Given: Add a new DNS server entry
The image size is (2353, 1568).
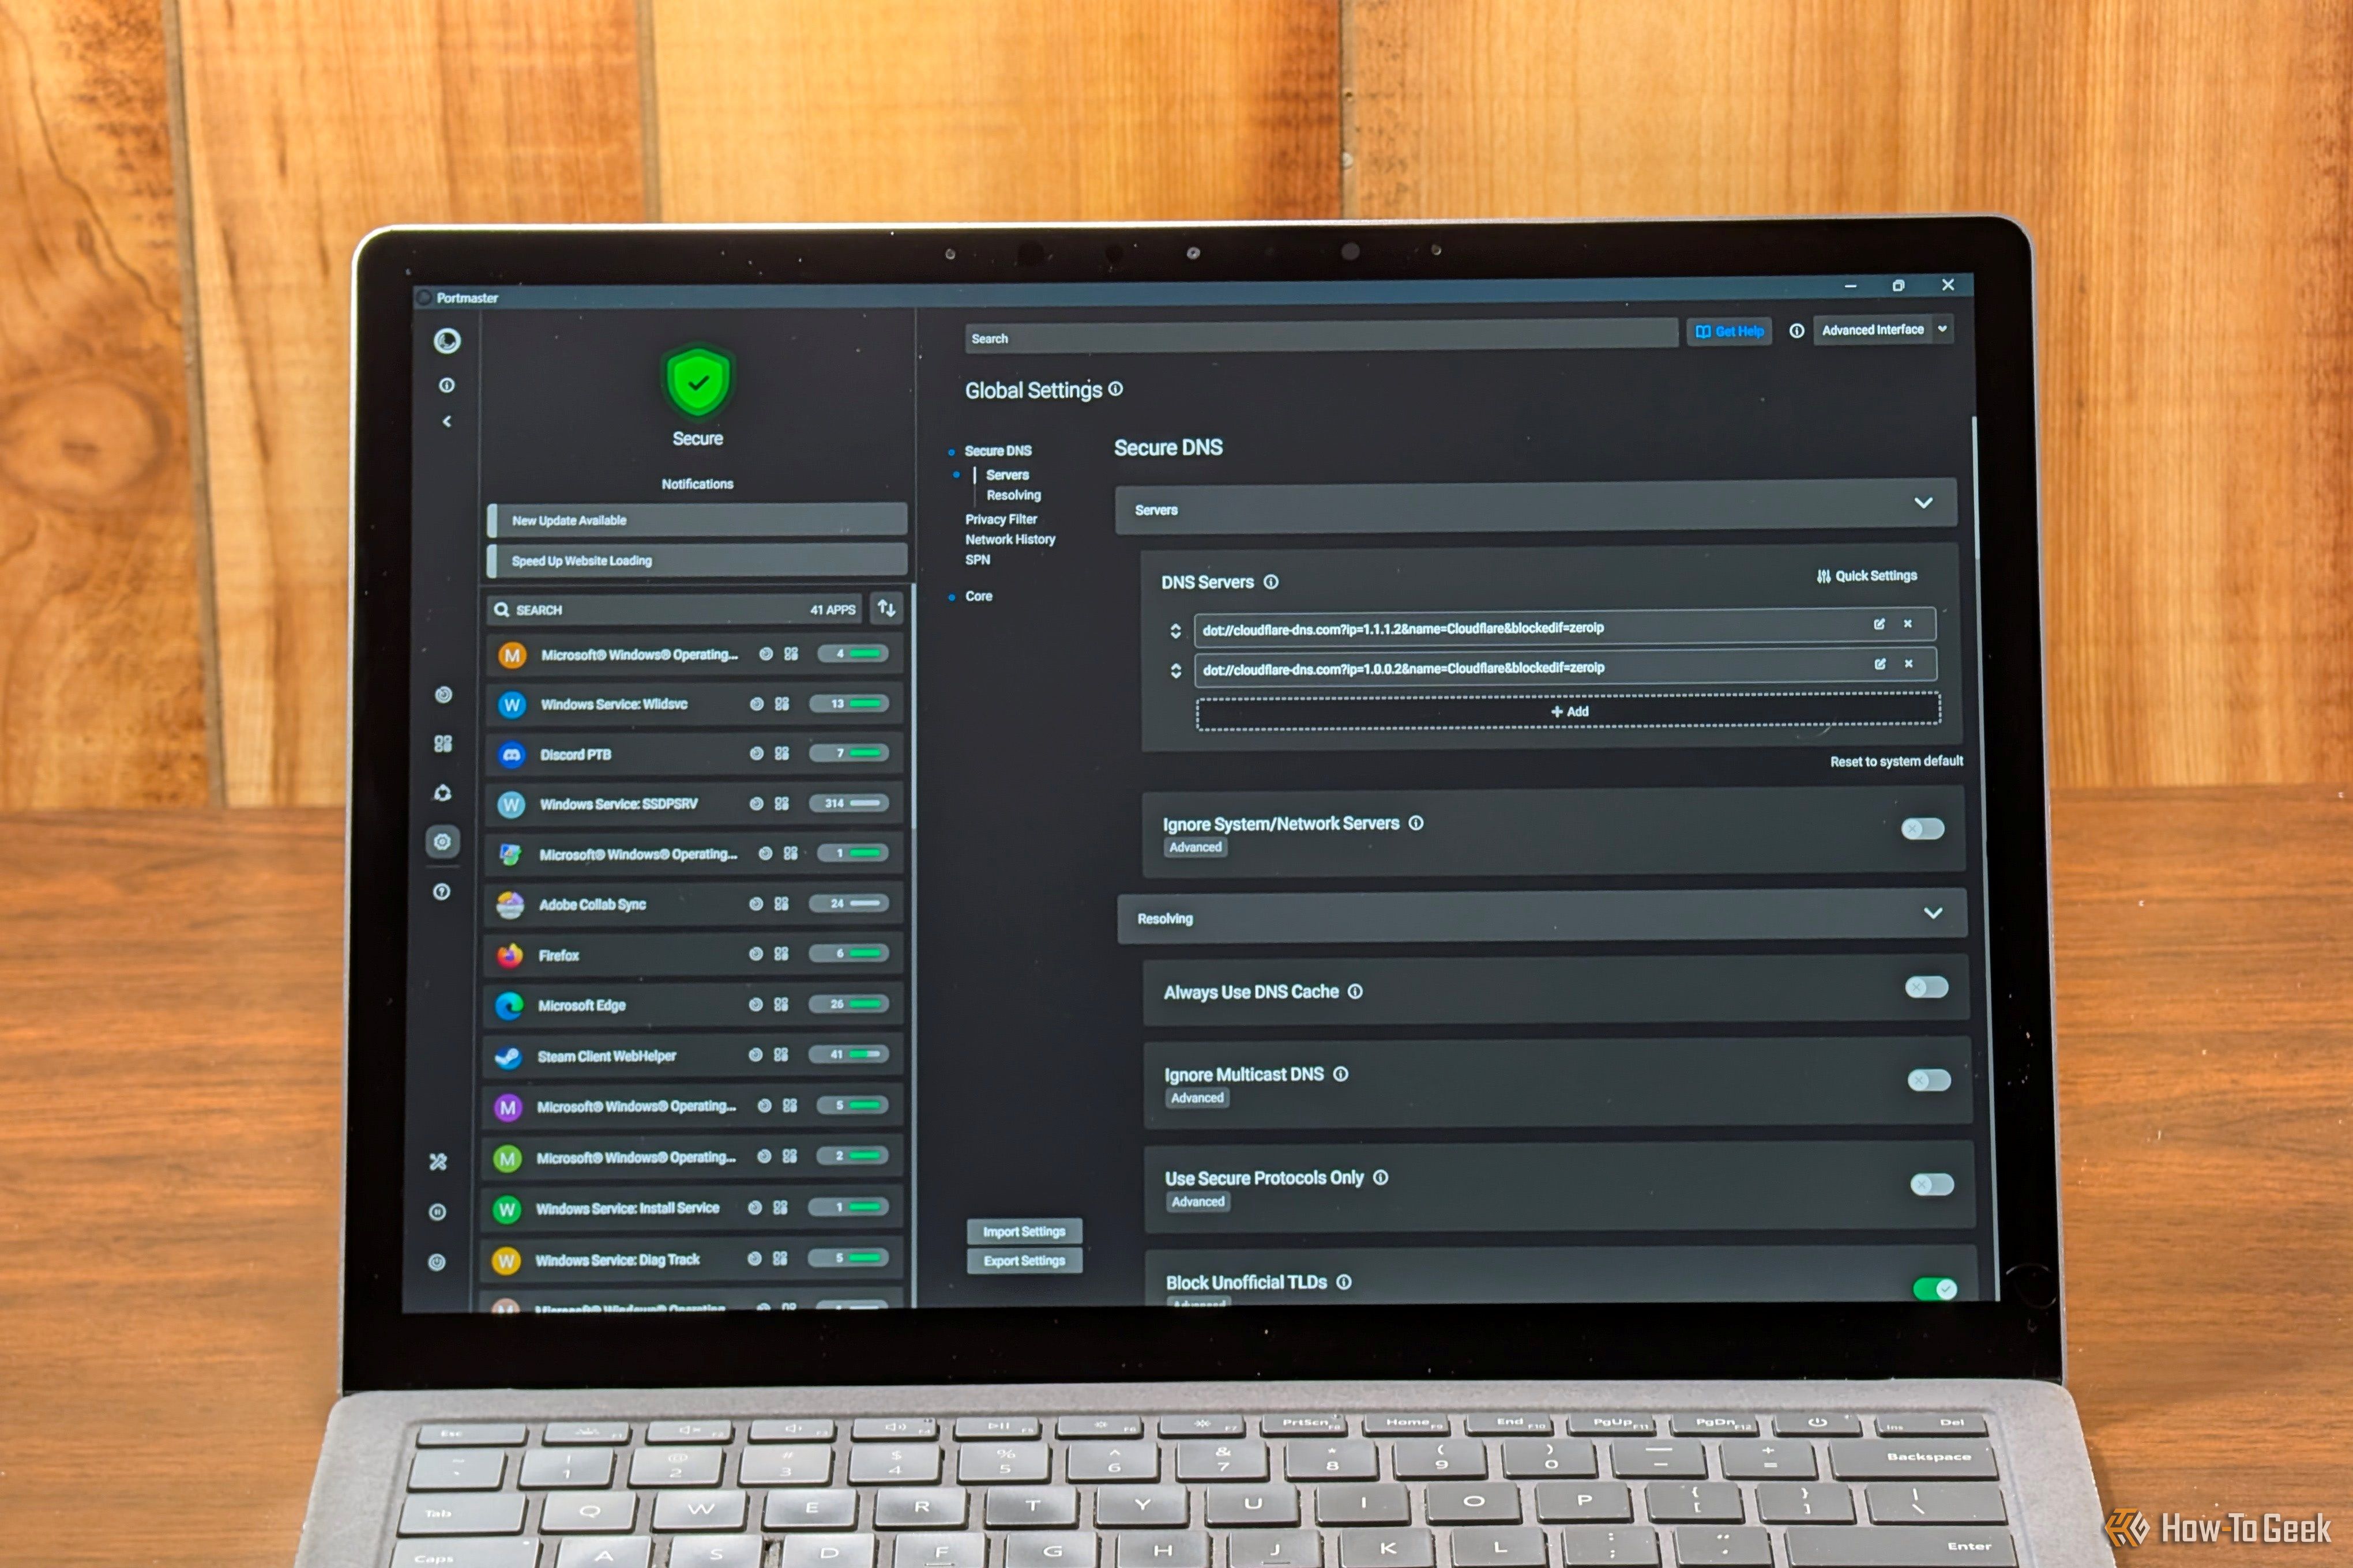Looking at the screenshot, I should (1568, 711).
